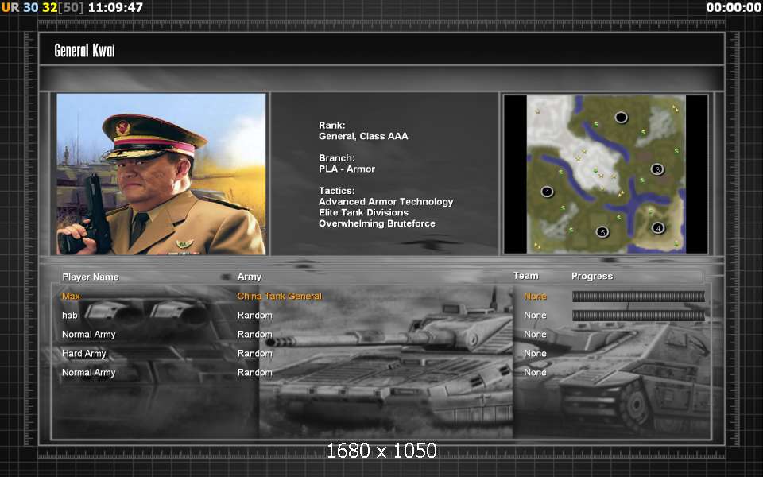Open the Random army for Hard Army
The width and height of the screenshot is (763, 477).
[x=254, y=354]
